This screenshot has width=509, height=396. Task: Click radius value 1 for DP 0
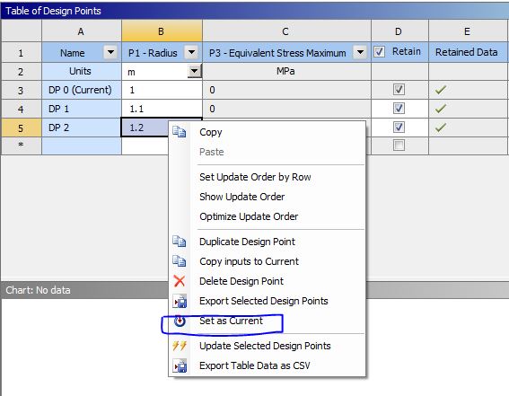pyautogui.click(x=162, y=90)
